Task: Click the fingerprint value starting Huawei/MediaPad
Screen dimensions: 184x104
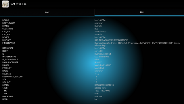Action: tap(137, 44)
